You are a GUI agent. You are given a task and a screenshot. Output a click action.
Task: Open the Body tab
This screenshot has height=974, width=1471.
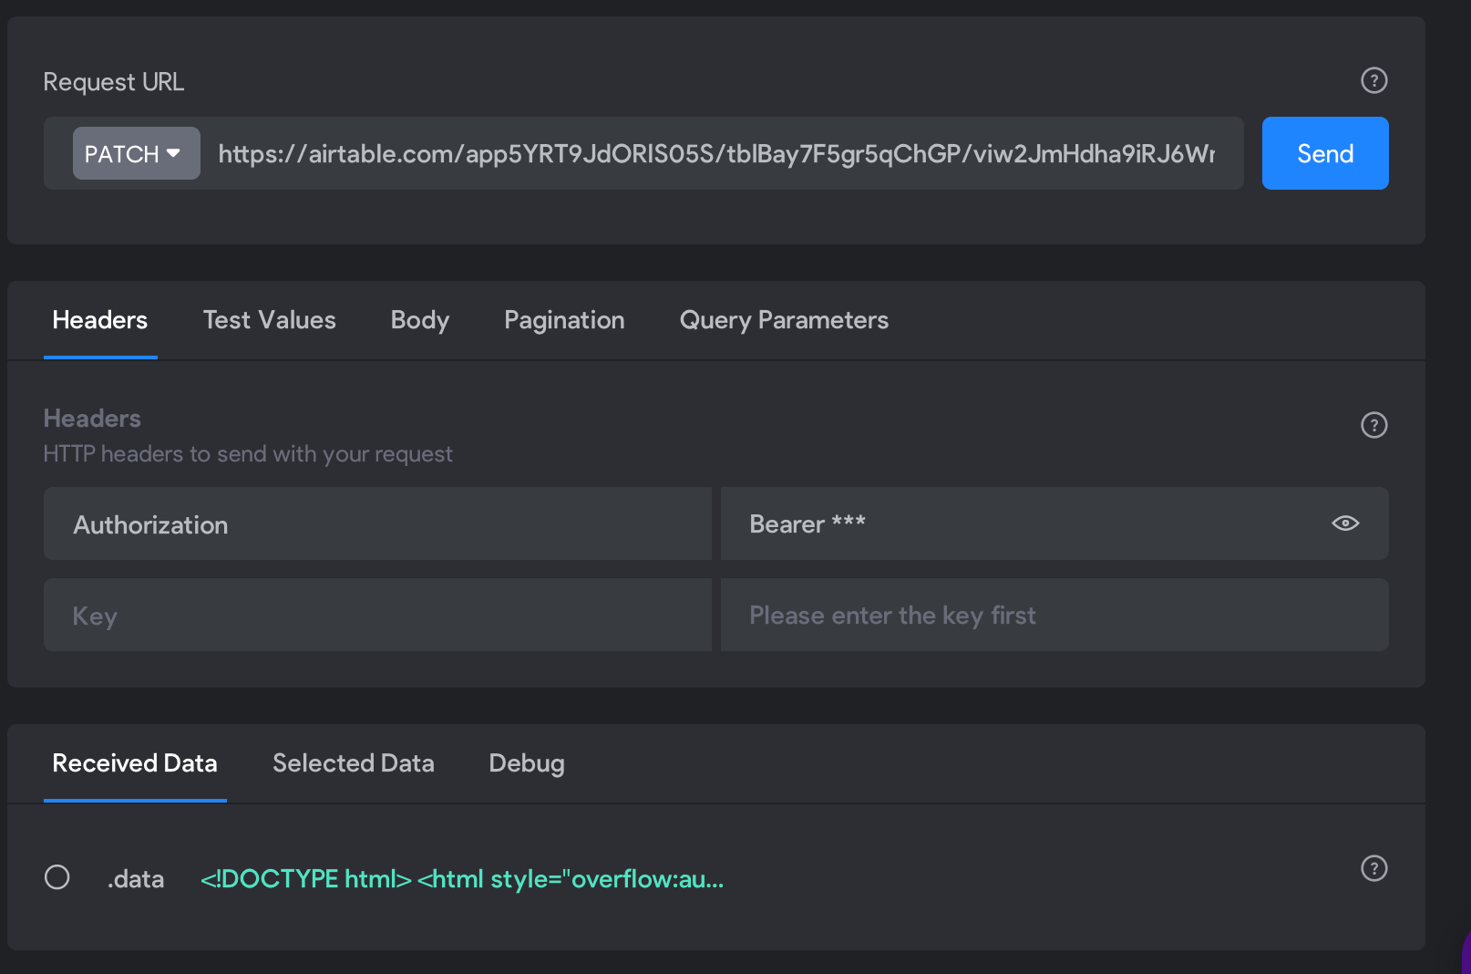[420, 320]
